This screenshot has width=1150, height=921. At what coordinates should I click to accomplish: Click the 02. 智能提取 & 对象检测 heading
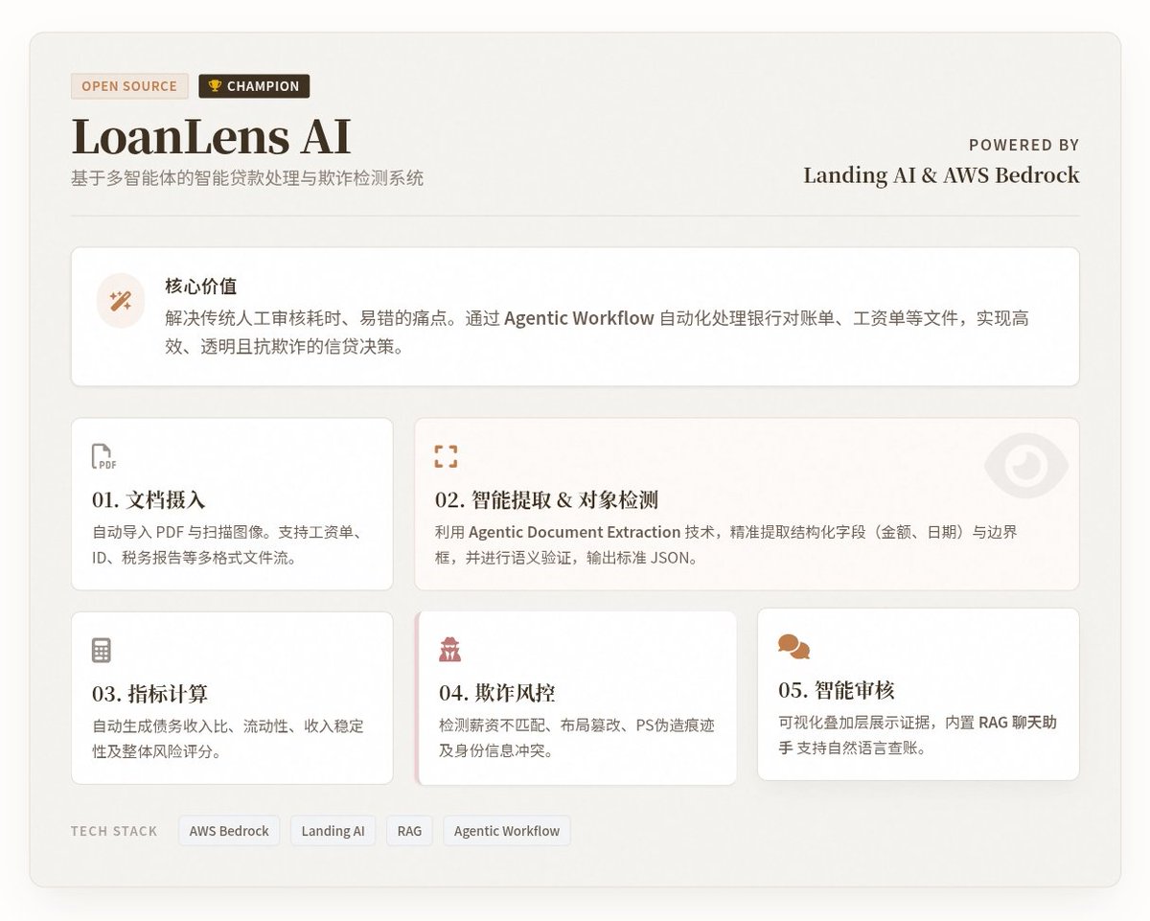pos(546,500)
